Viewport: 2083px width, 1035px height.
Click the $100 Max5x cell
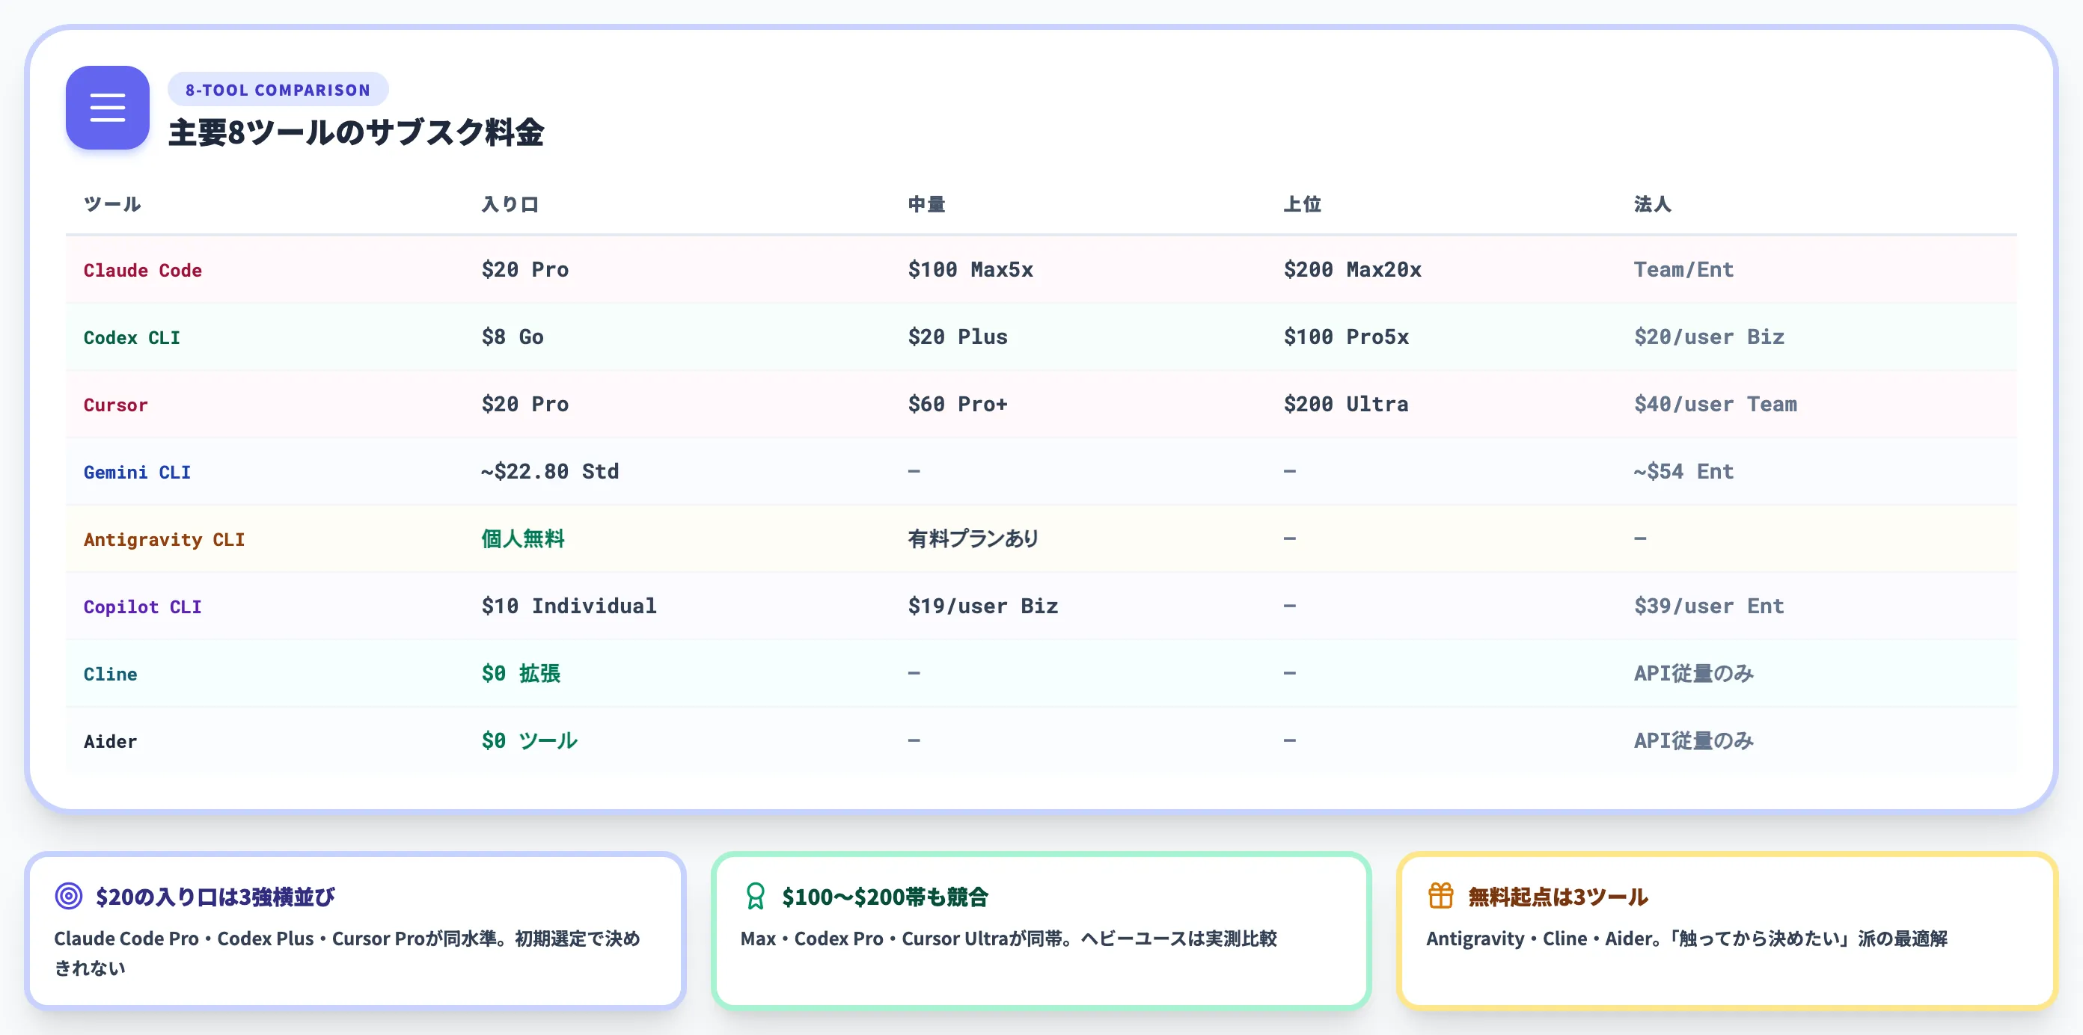pyautogui.click(x=970, y=270)
